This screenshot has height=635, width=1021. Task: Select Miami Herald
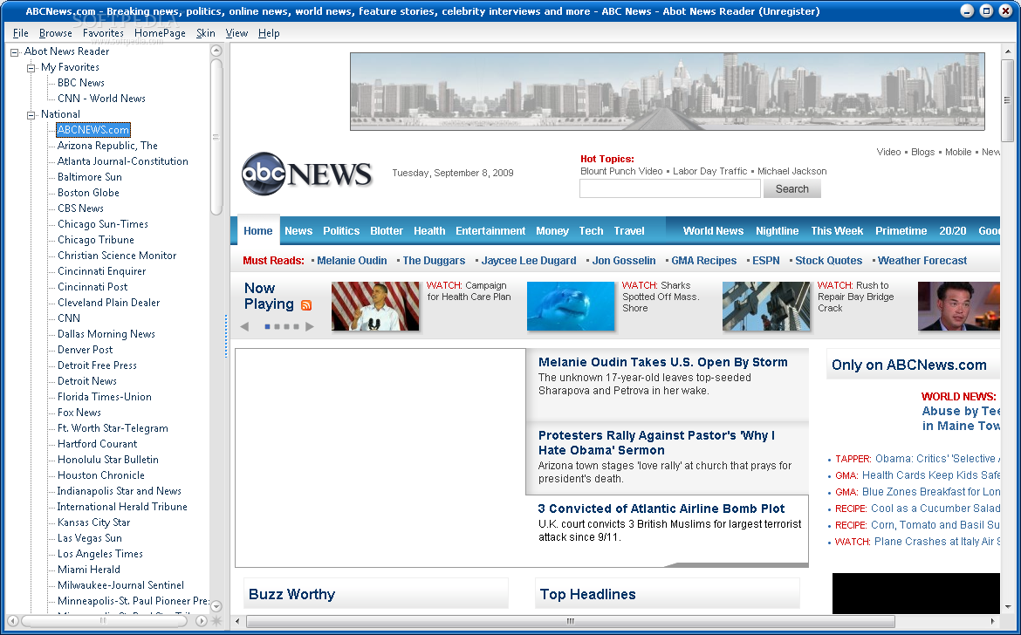click(88, 570)
